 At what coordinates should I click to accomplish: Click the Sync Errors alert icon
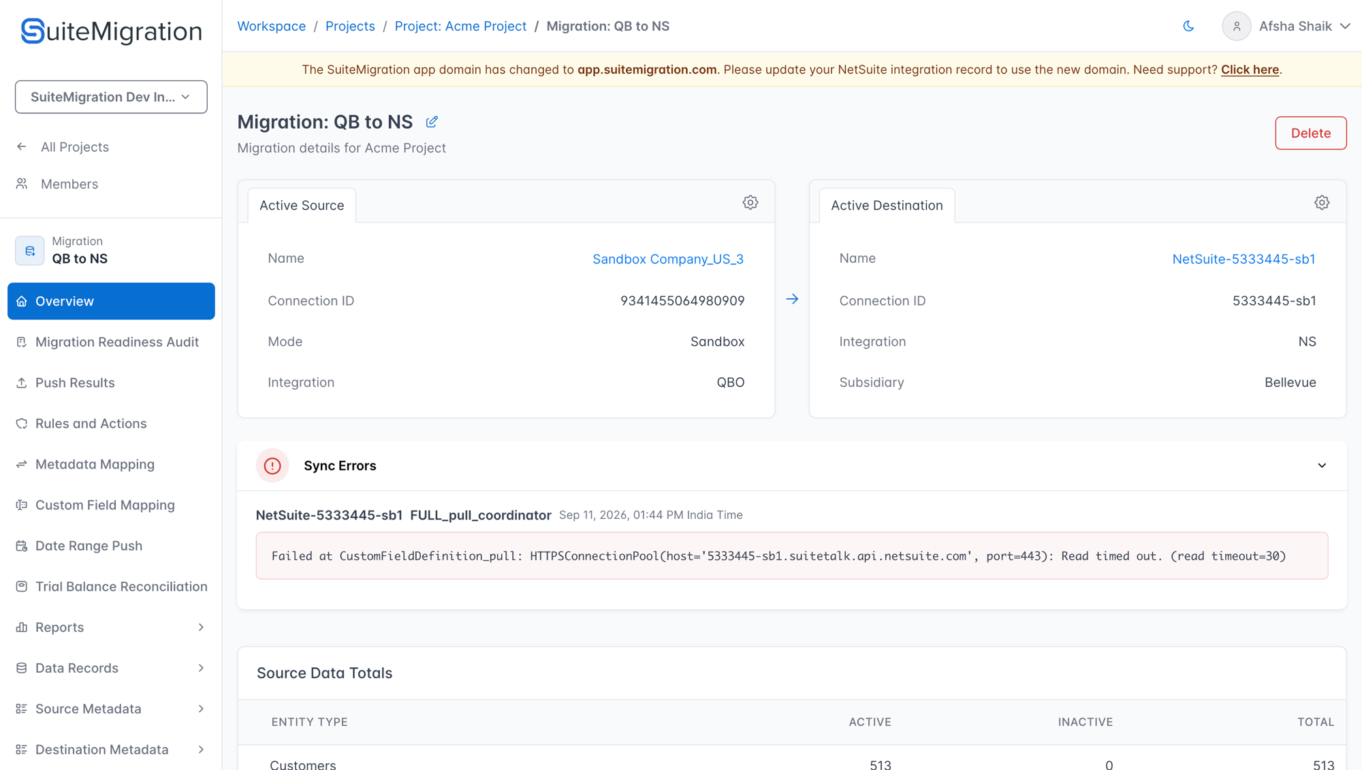272,466
